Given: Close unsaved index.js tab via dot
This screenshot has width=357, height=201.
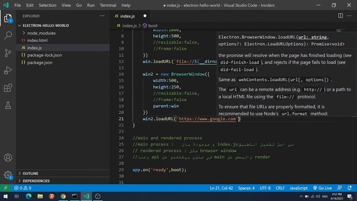Looking at the screenshot, I should [145, 16].
